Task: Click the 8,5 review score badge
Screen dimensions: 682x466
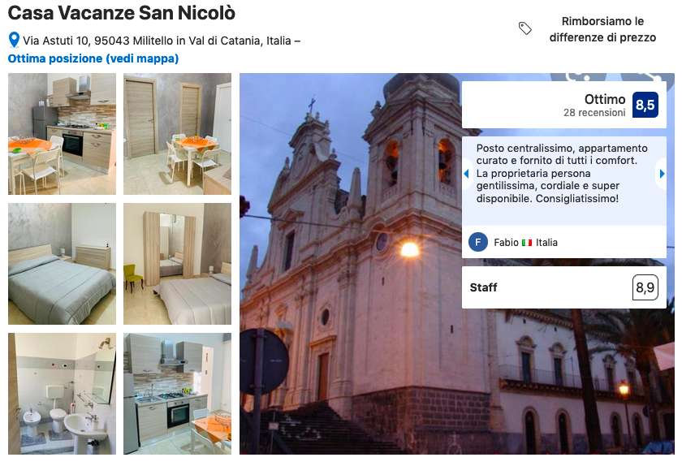Action: 645,105
